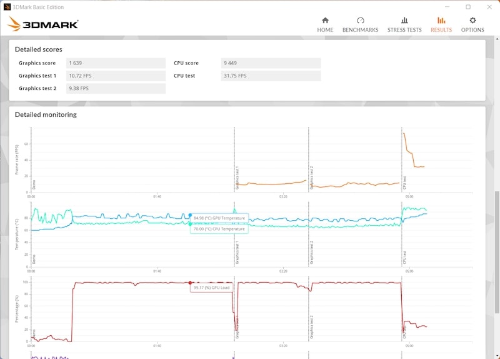Click the Graphics test 2 FPS field

tap(116, 88)
